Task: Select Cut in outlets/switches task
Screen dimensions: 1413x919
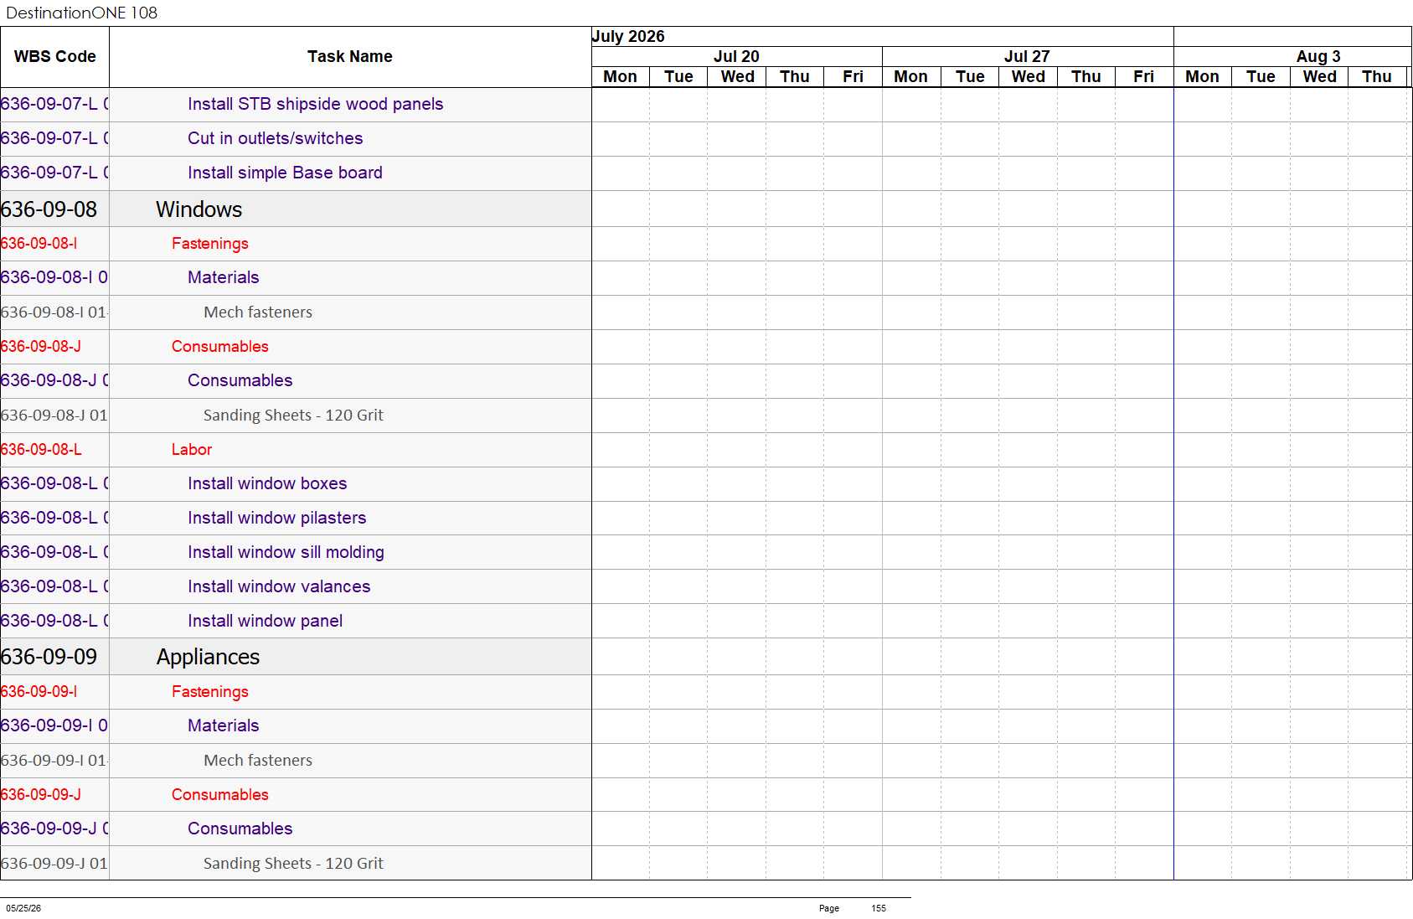Action: tap(275, 139)
